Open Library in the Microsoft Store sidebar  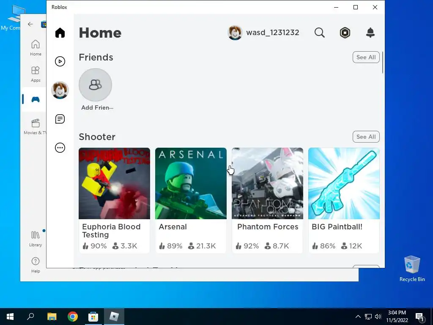click(x=36, y=239)
